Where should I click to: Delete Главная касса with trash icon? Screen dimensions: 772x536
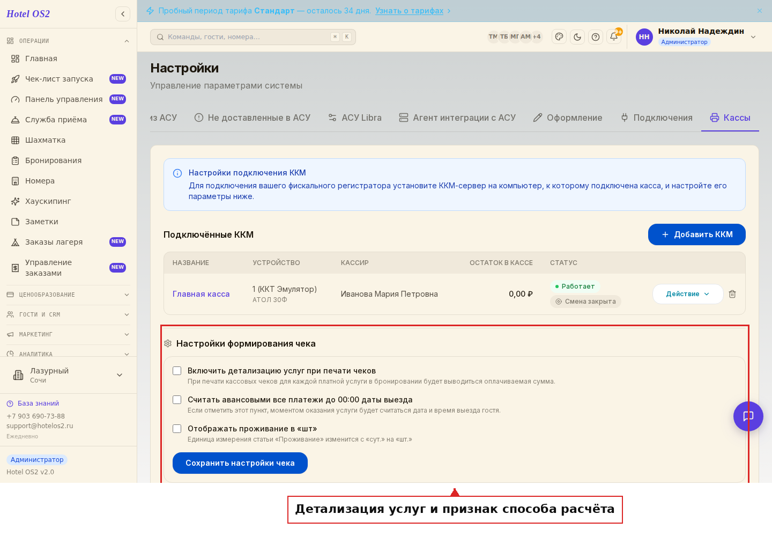pyautogui.click(x=732, y=294)
